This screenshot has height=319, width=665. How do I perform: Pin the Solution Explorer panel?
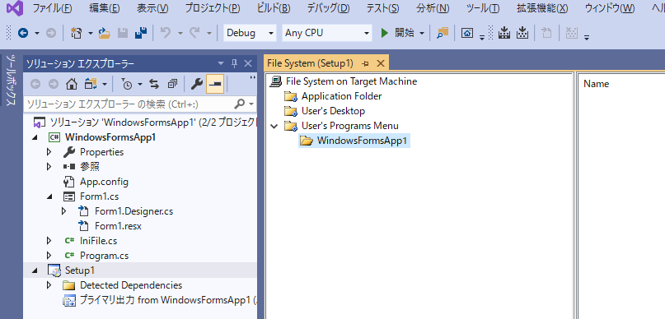[x=234, y=64]
